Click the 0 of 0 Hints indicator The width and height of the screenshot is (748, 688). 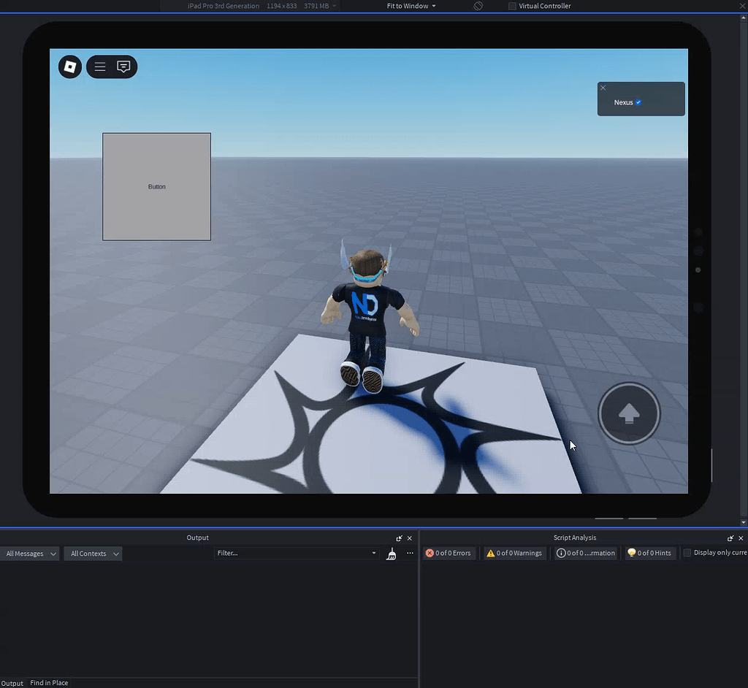[649, 553]
